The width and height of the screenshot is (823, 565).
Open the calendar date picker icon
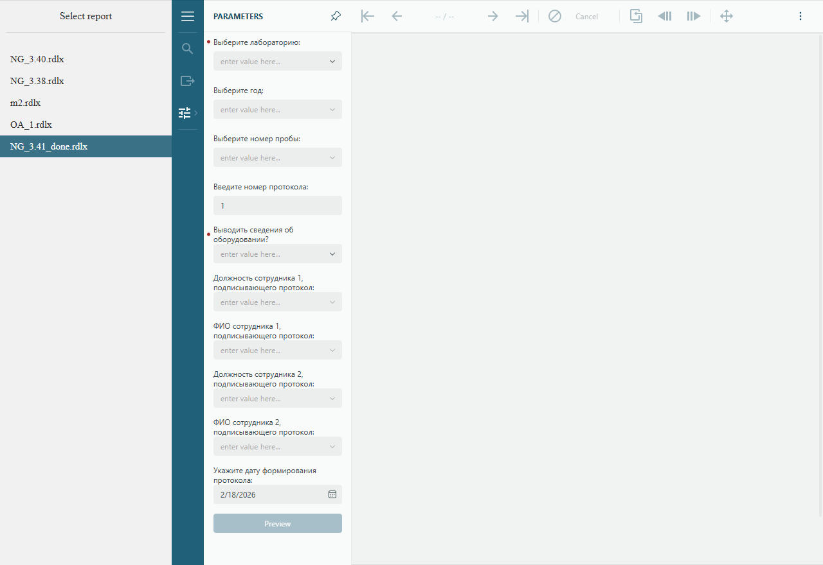tap(332, 494)
